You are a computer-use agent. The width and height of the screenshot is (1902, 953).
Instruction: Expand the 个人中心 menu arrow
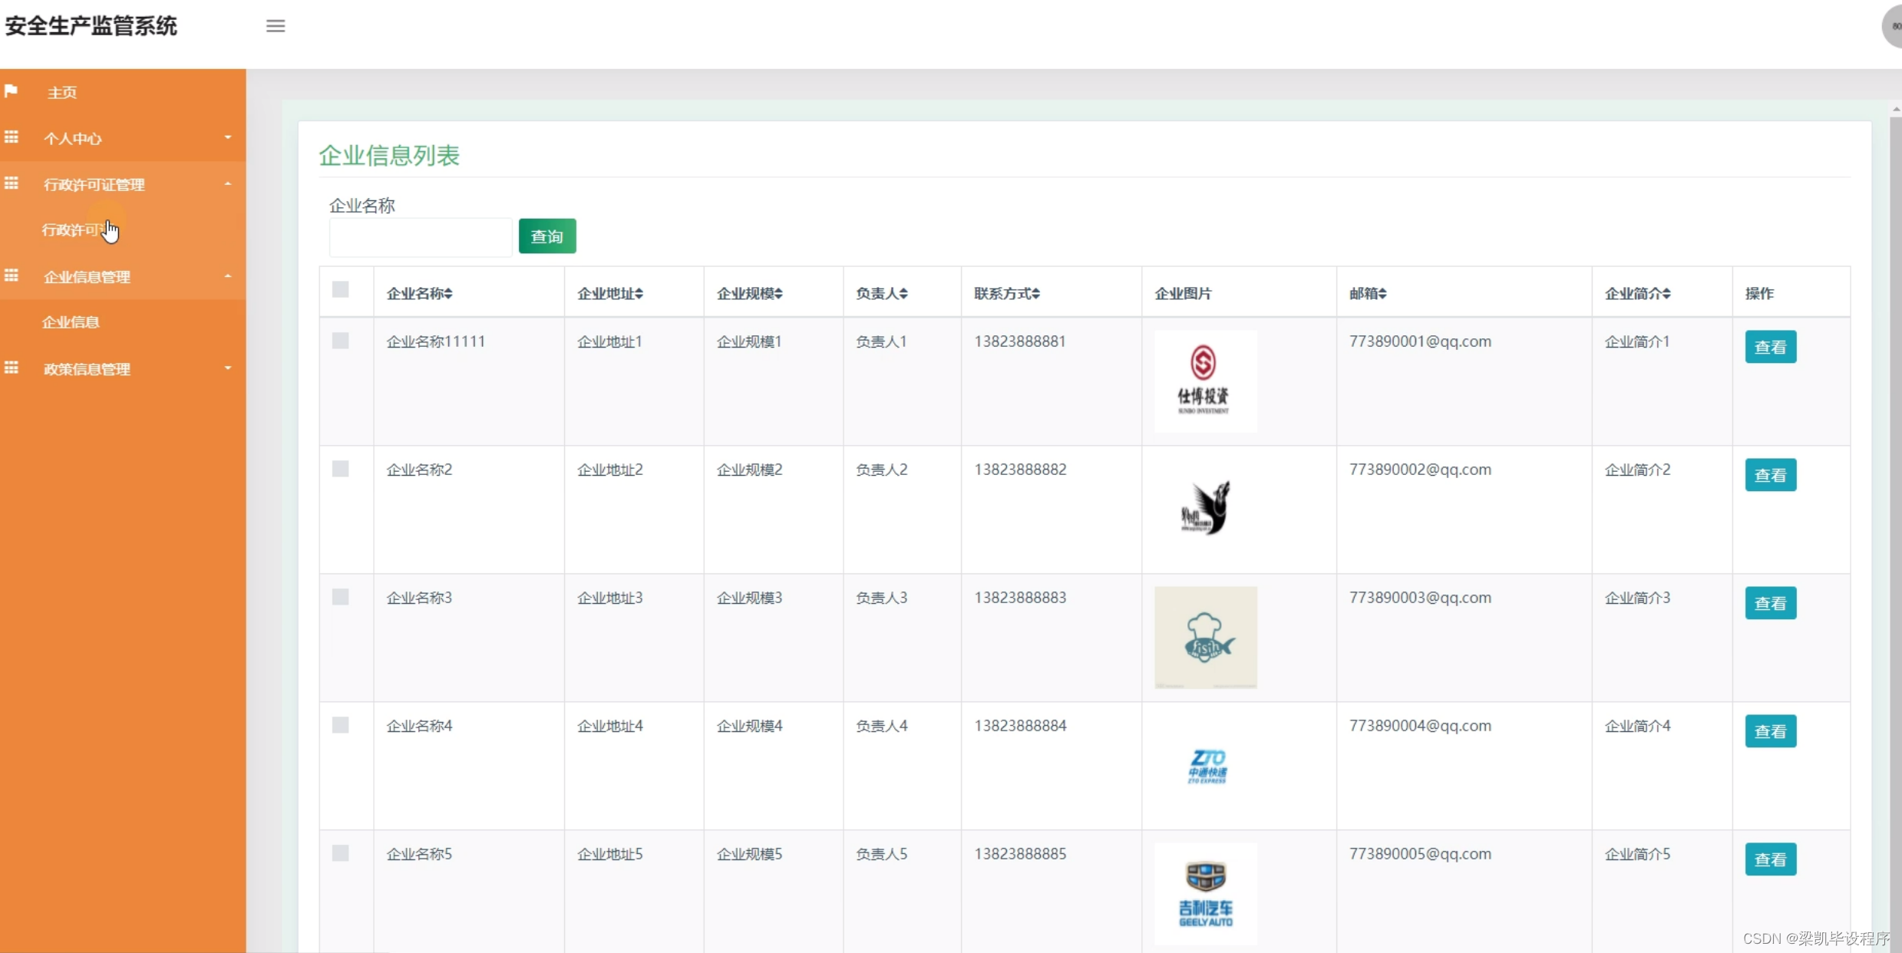228,137
